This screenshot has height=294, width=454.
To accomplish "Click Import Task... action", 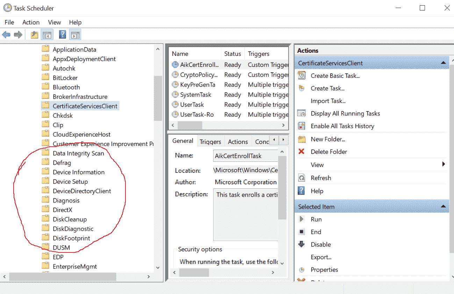I will (328, 101).
